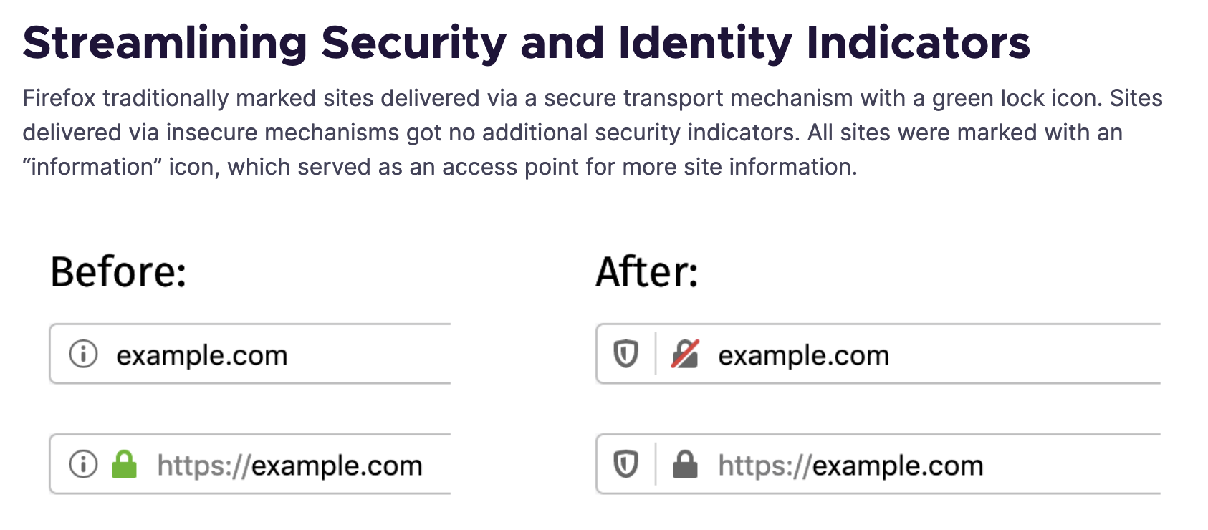Click the red crossed-out lock icon
Viewport: 1208px width, 530px height.
(x=685, y=354)
